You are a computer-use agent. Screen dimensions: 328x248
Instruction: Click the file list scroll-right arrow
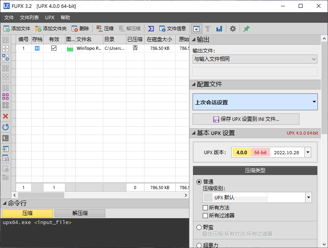[186, 195]
